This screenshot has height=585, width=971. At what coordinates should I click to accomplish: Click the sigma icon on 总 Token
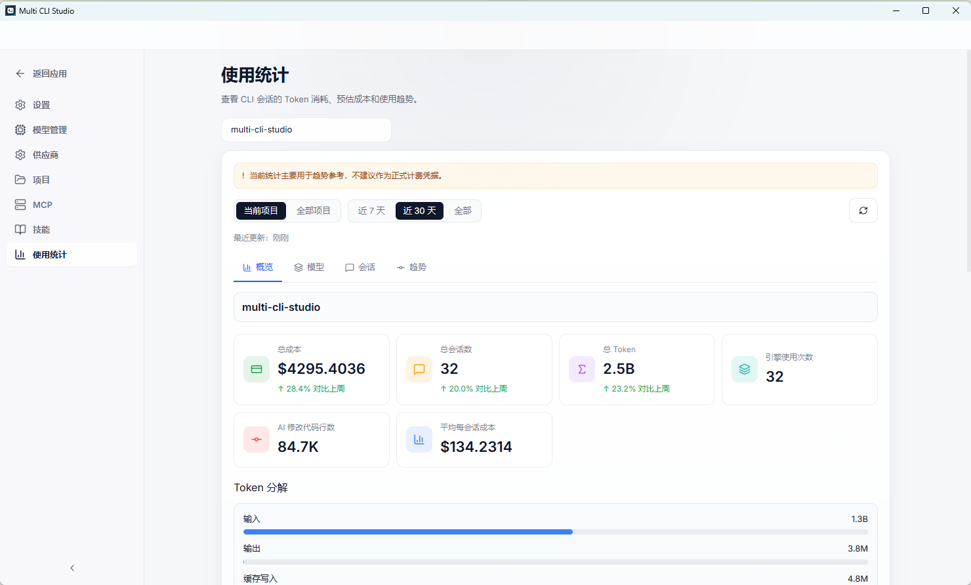(582, 369)
